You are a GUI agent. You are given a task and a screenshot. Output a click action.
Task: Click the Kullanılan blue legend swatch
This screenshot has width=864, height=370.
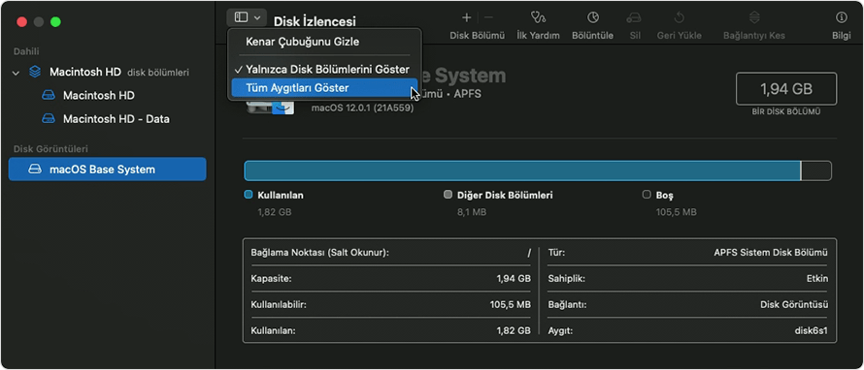pyautogui.click(x=248, y=195)
